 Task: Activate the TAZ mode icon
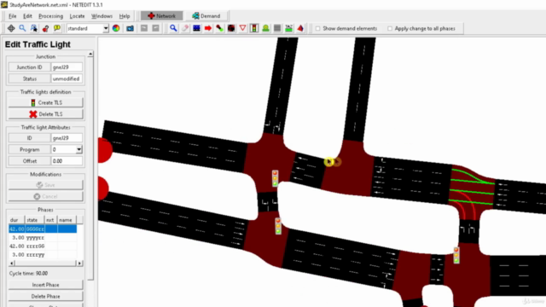click(288, 28)
